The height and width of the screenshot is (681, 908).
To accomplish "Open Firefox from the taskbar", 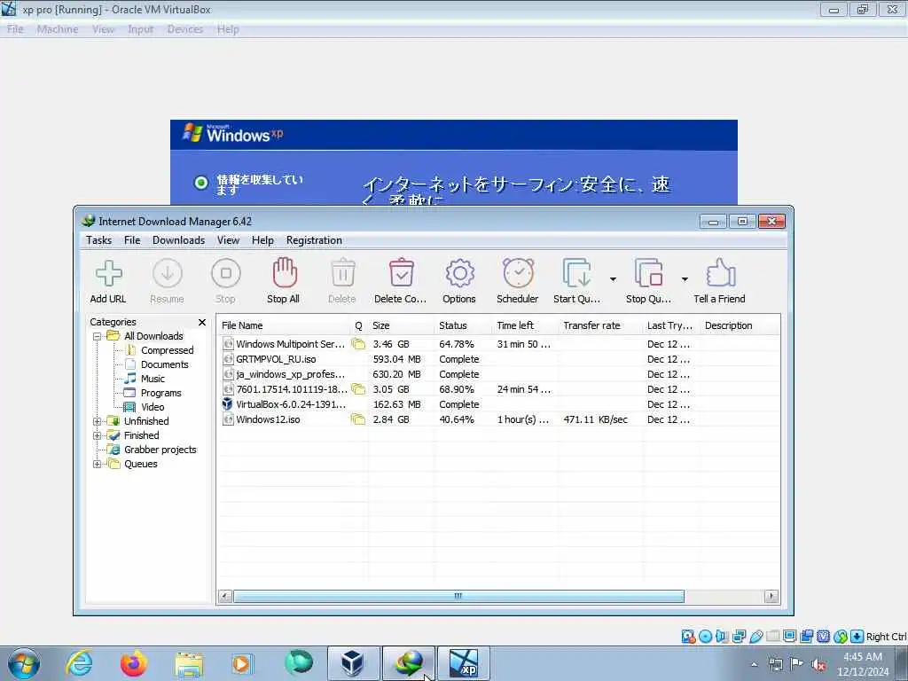I will point(134,663).
